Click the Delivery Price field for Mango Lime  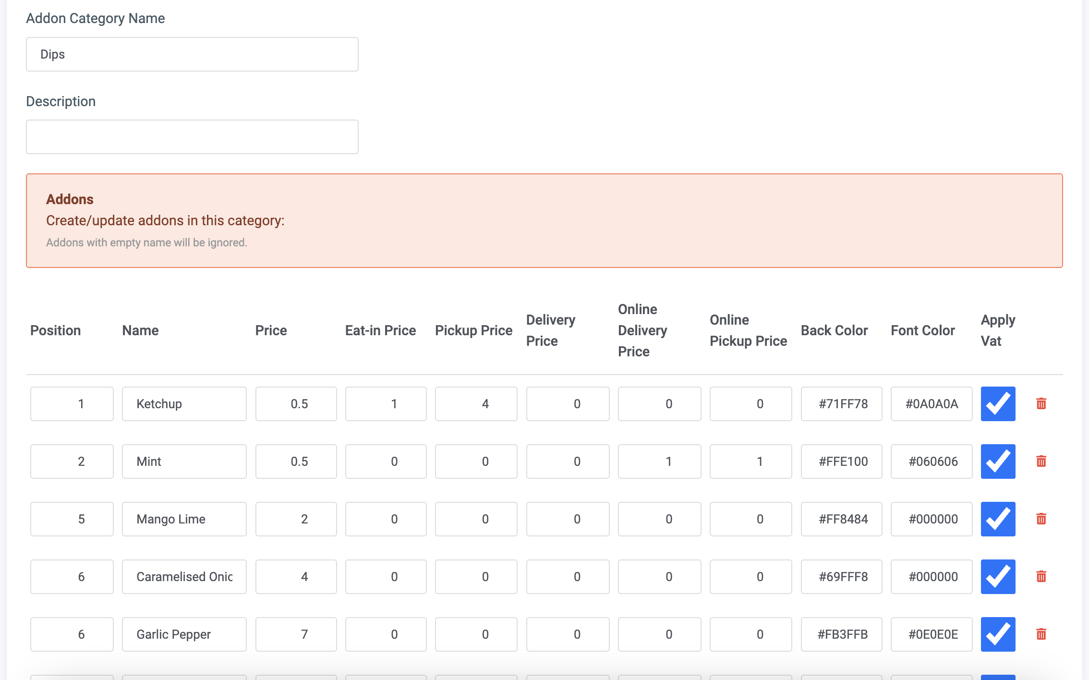pyautogui.click(x=568, y=519)
